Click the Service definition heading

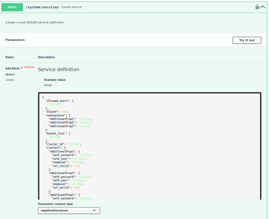[x=59, y=69]
